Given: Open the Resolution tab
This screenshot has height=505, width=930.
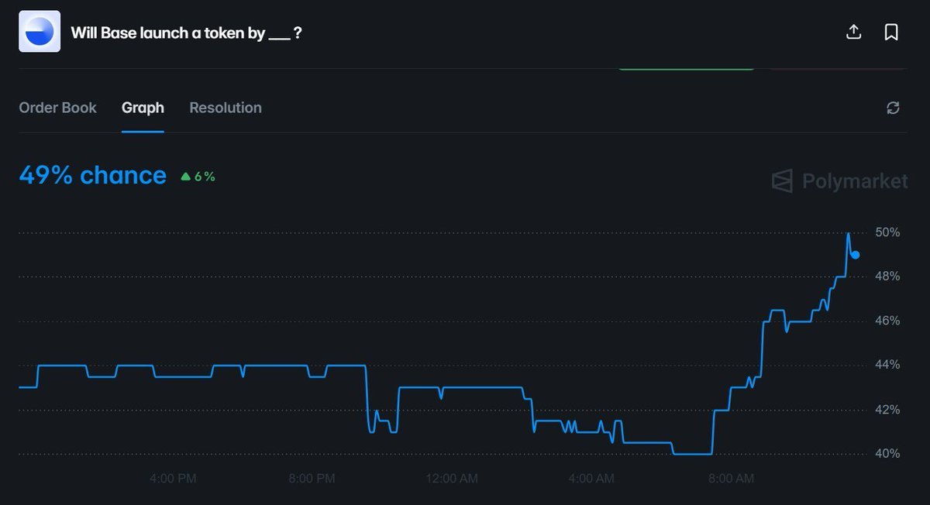Looking at the screenshot, I should click(x=226, y=108).
